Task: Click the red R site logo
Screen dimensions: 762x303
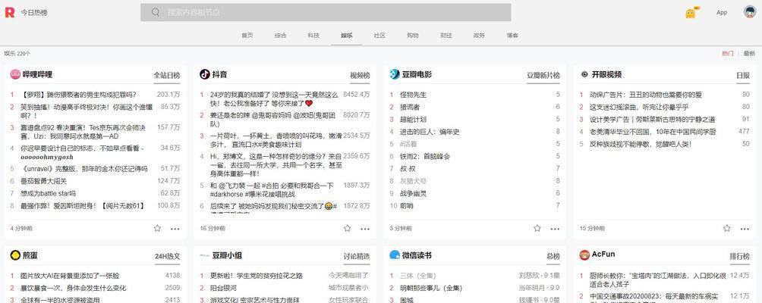Action: pos(10,13)
